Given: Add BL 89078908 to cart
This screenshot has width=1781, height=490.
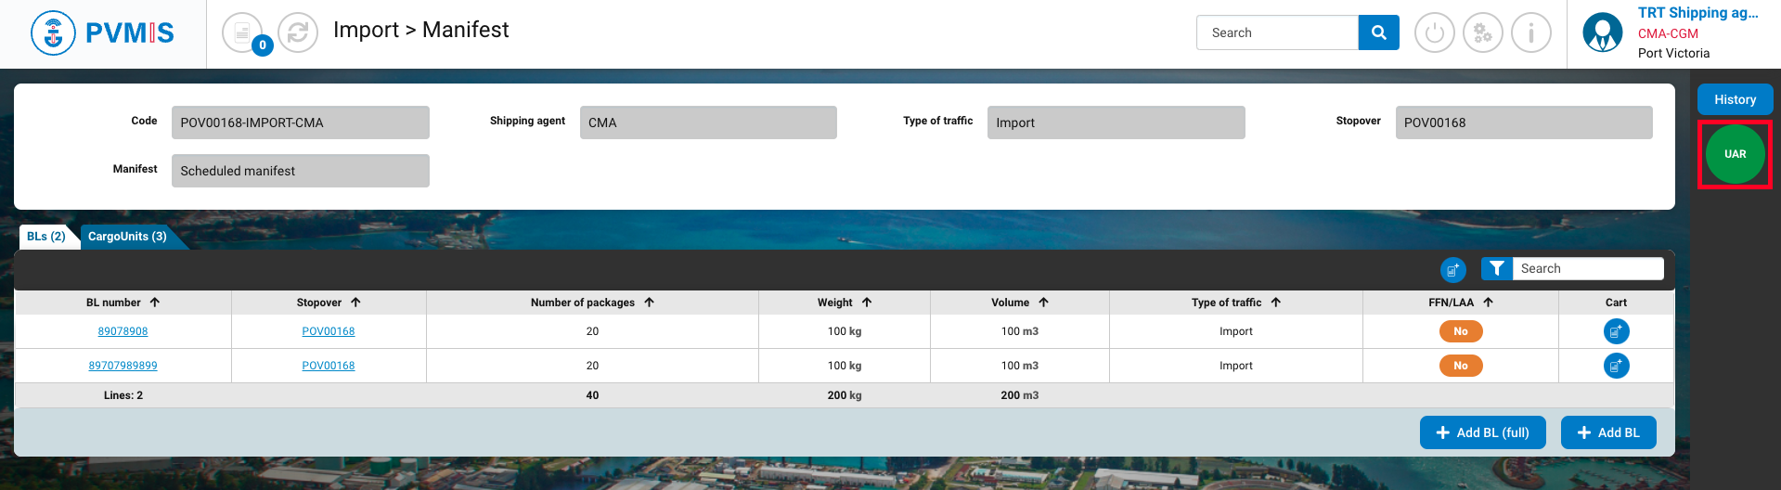Looking at the screenshot, I should [1616, 331].
